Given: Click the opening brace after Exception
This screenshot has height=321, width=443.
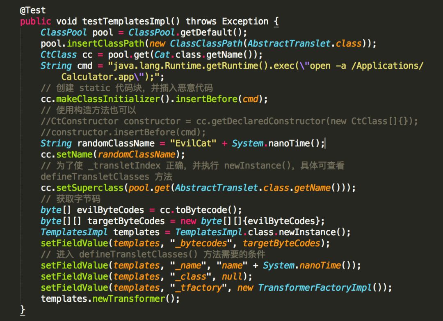Looking at the screenshot, I should (276, 21).
